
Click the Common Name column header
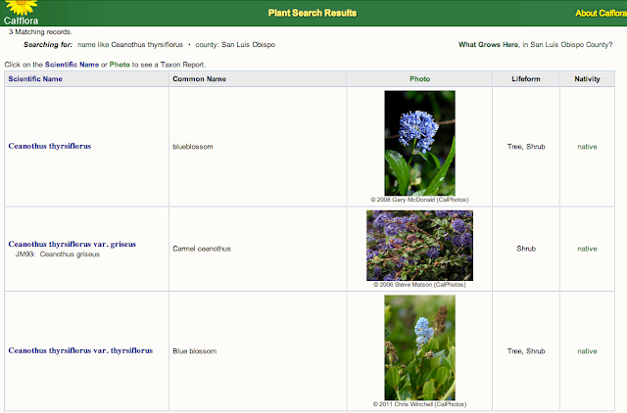199,79
